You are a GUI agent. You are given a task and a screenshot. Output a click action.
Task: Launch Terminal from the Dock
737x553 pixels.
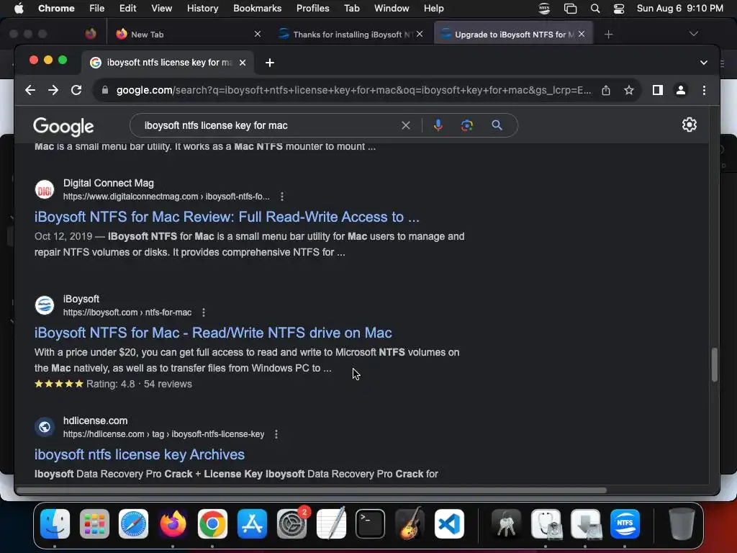(371, 523)
